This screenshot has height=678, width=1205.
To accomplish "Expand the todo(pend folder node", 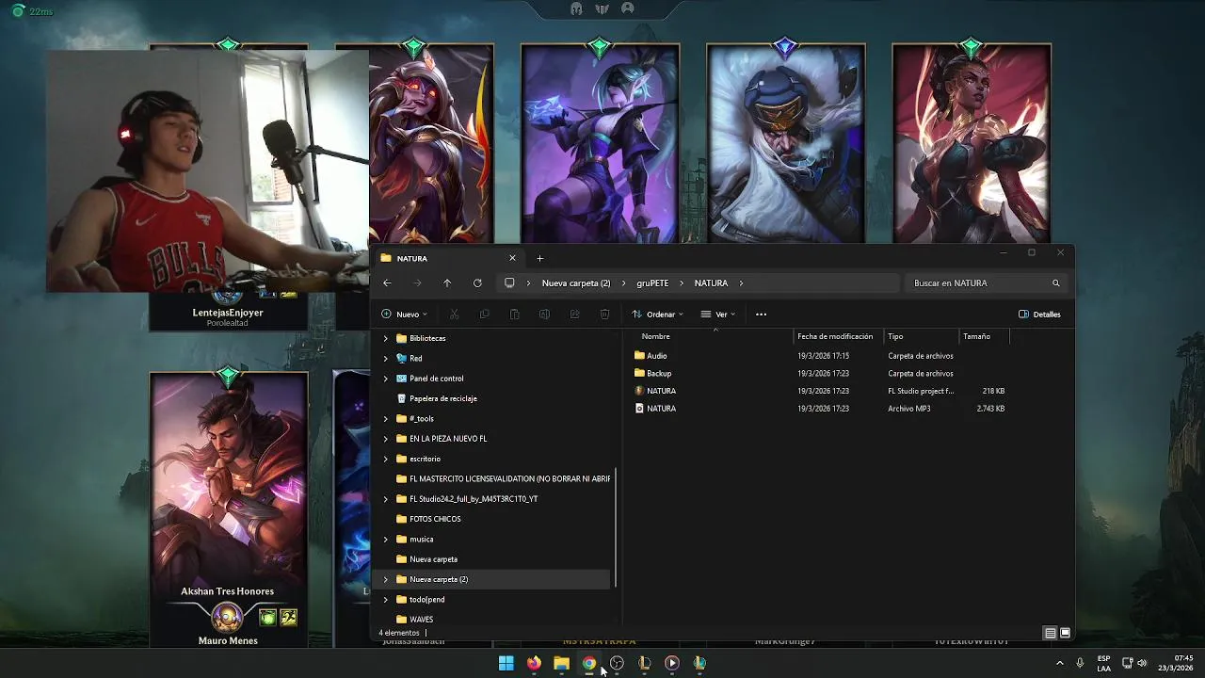I will point(385,600).
